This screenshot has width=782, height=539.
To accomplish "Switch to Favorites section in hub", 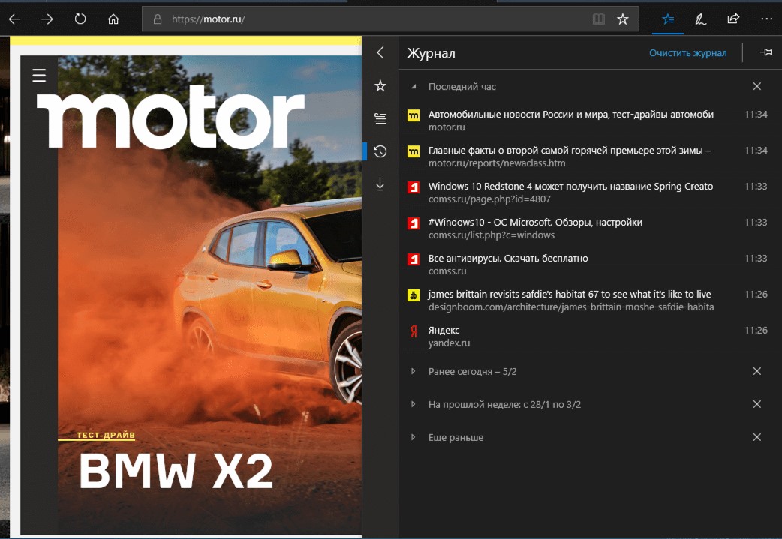I will 380,86.
